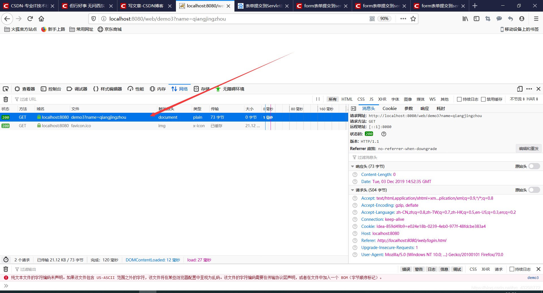This screenshot has width=543, height=293.
Task: Clear the console output trash icon
Action: click(x=6, y=269)
